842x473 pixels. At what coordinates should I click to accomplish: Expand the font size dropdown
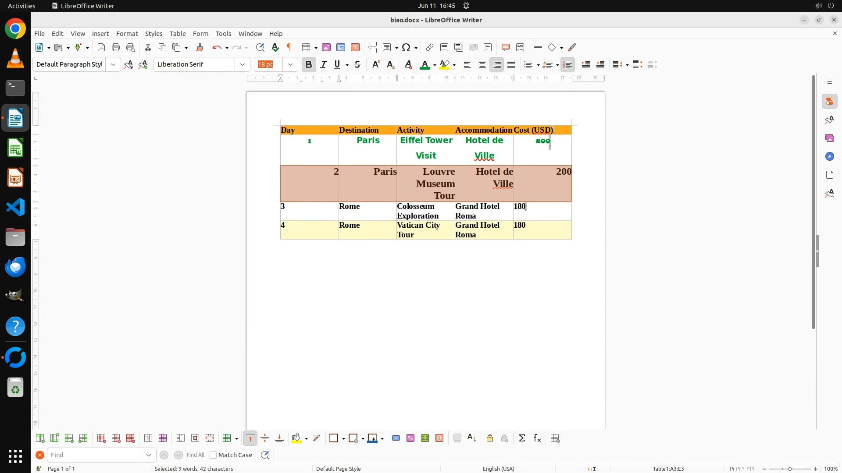(x=290, y=64)
